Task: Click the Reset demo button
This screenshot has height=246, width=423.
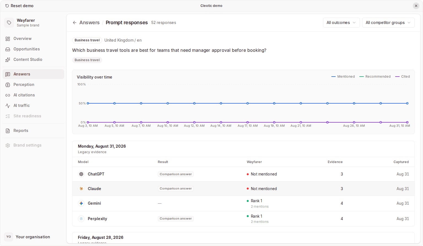Action: click(19, 6)
